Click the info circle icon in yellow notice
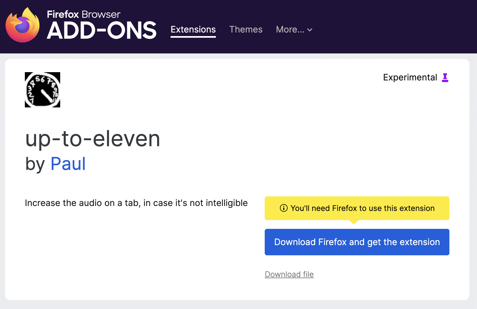477x309 pixels. coord(283,208)
